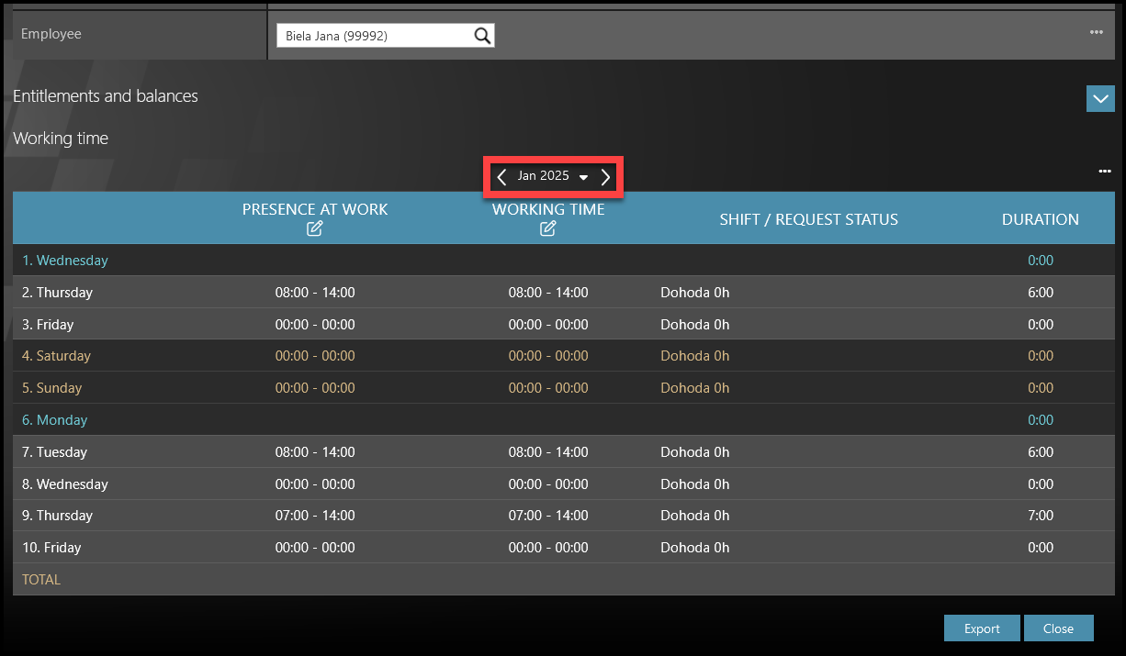The image size is (1126, 656).
Task: Go to previous month with left arrow
Action: [x=501, y=177]
